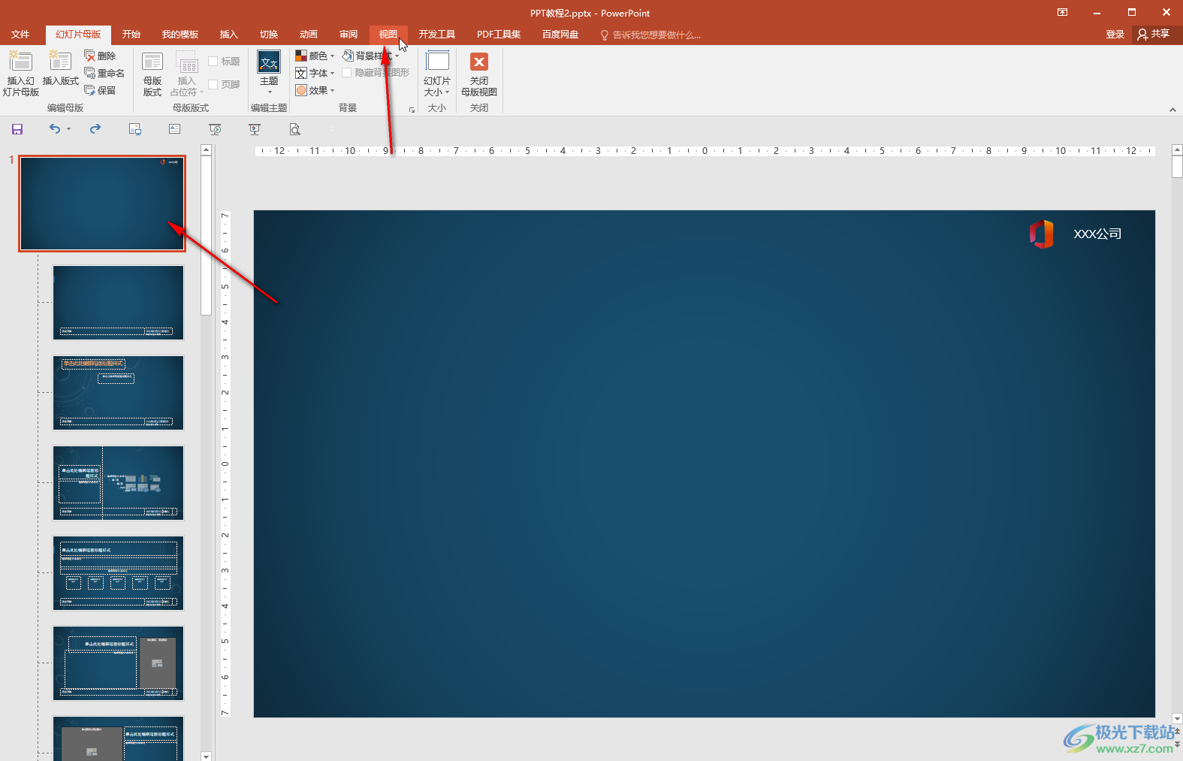
Task: Switch to Developer (开发工具) tab
Action: 437,35
